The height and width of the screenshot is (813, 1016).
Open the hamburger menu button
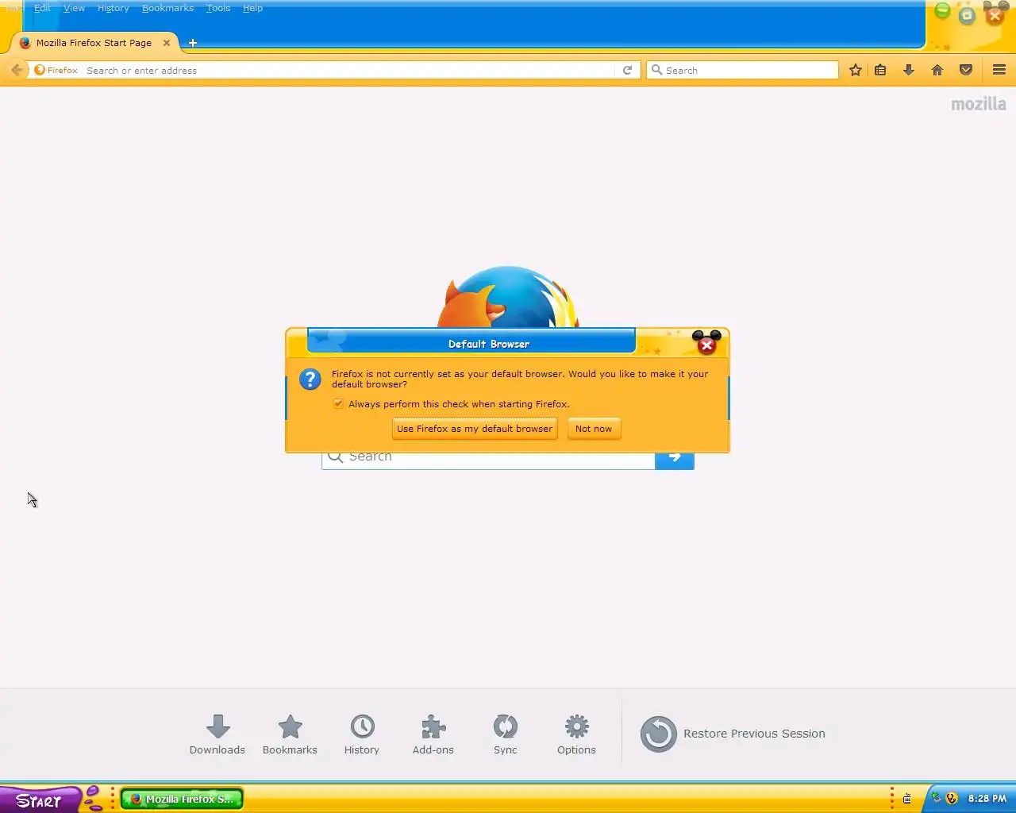(999, 70)
